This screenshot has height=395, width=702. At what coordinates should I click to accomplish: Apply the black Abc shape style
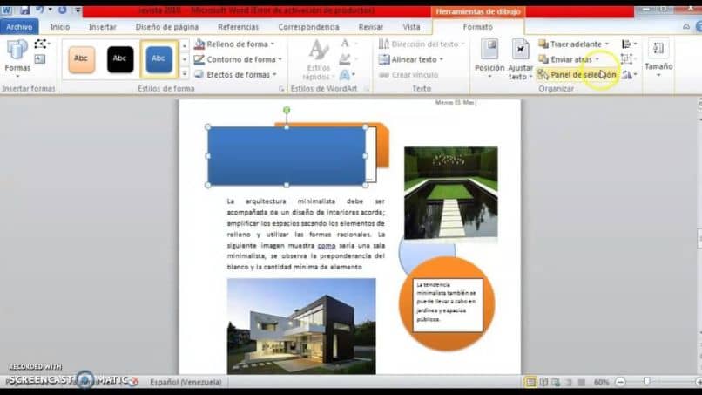pyautogui.click(x=120, y=58)
